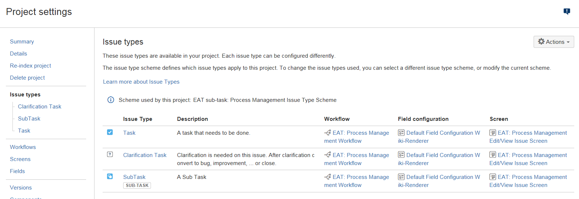Open Learn more about Issue Types link
This screenshot has height=199, width=579.
(x=141, y=82)
